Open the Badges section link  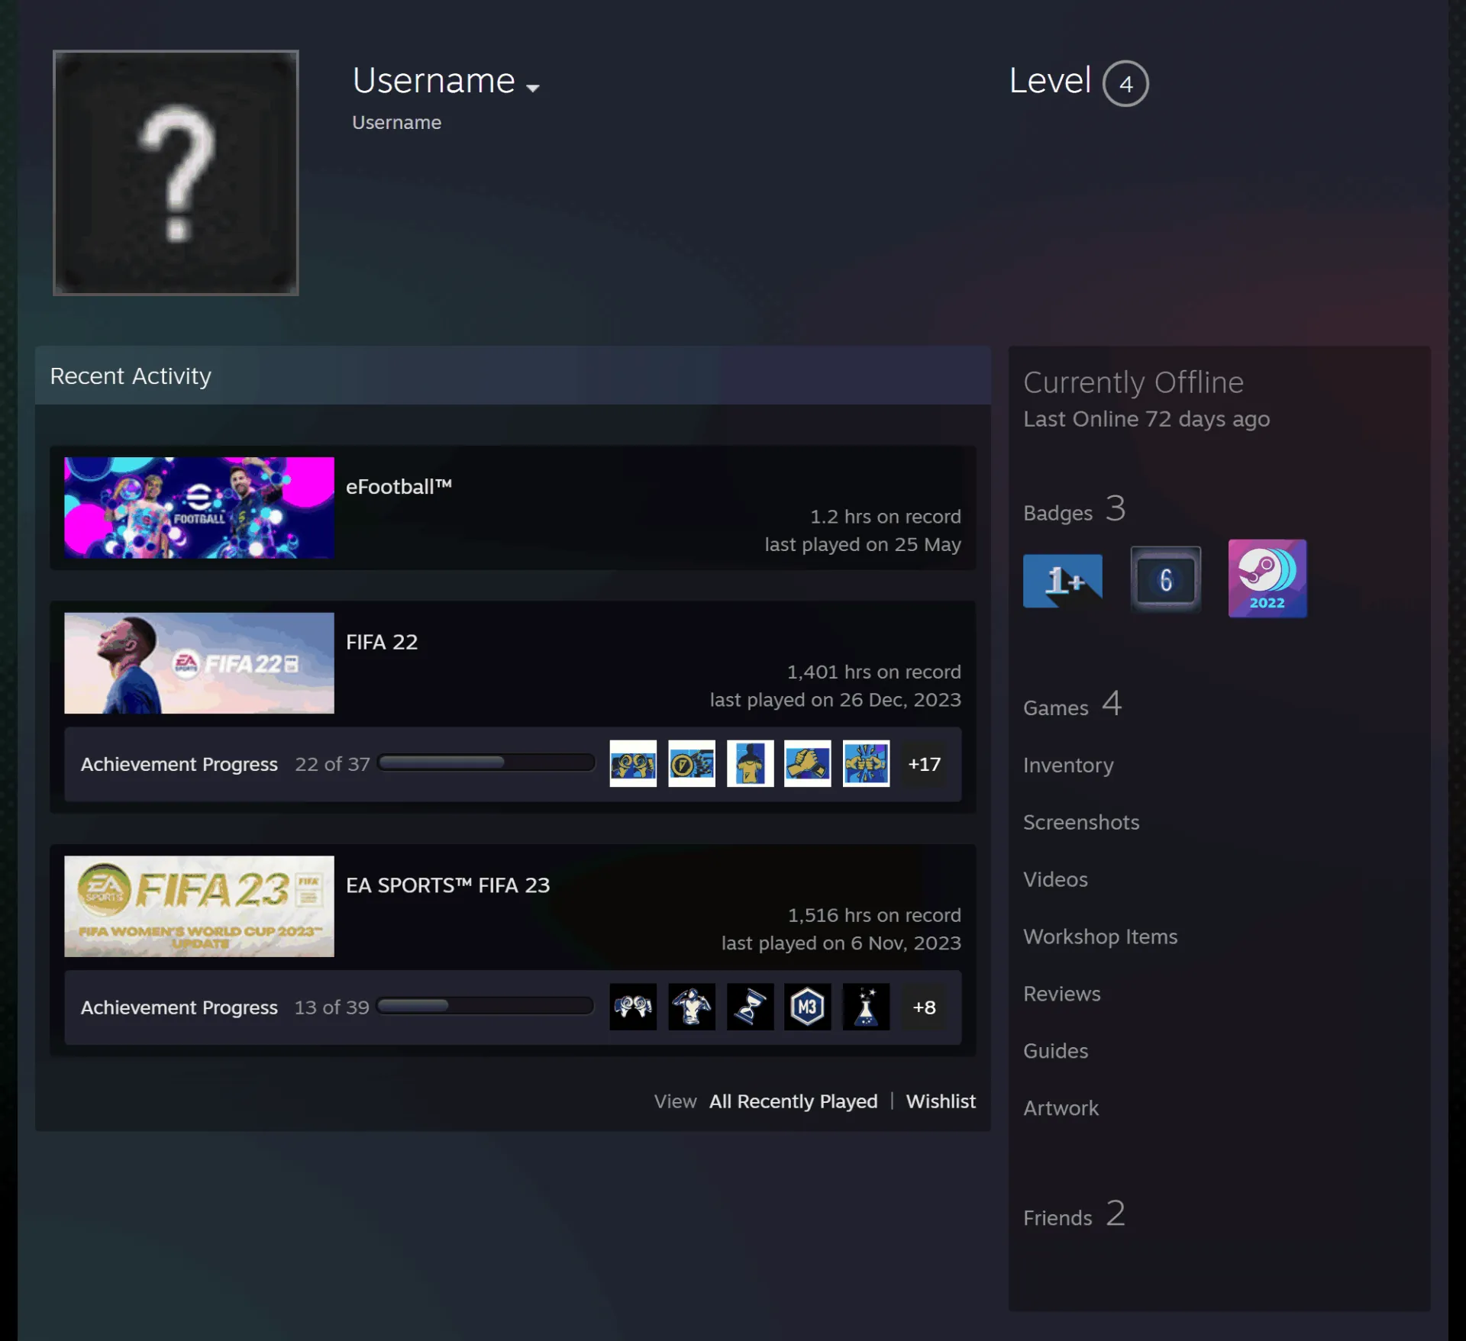[x=1074, y=510]
